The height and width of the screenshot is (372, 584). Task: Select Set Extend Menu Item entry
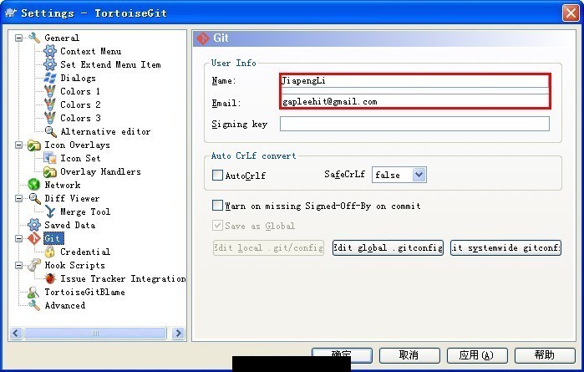(x=110, y=64)
